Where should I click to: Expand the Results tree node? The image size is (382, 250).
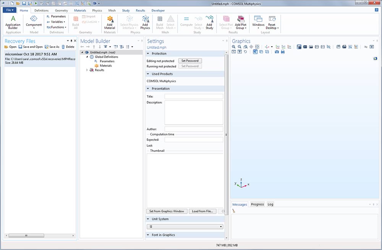(x=87, y=70)
